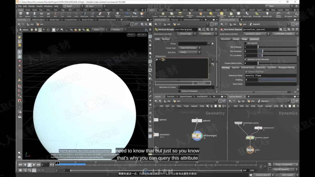Open the File menu
315x177 pixels.
(x=20, y=6)
